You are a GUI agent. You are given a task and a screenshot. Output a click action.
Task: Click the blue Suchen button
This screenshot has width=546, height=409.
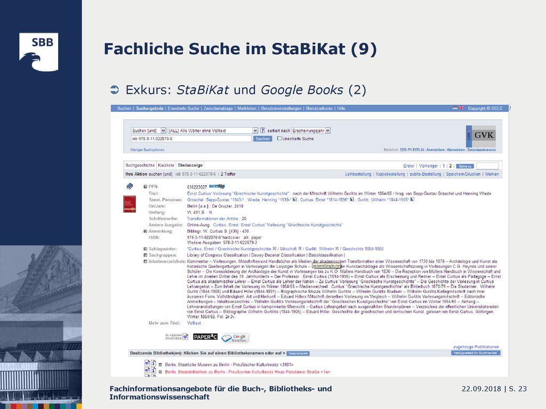(x=262, y=139)
